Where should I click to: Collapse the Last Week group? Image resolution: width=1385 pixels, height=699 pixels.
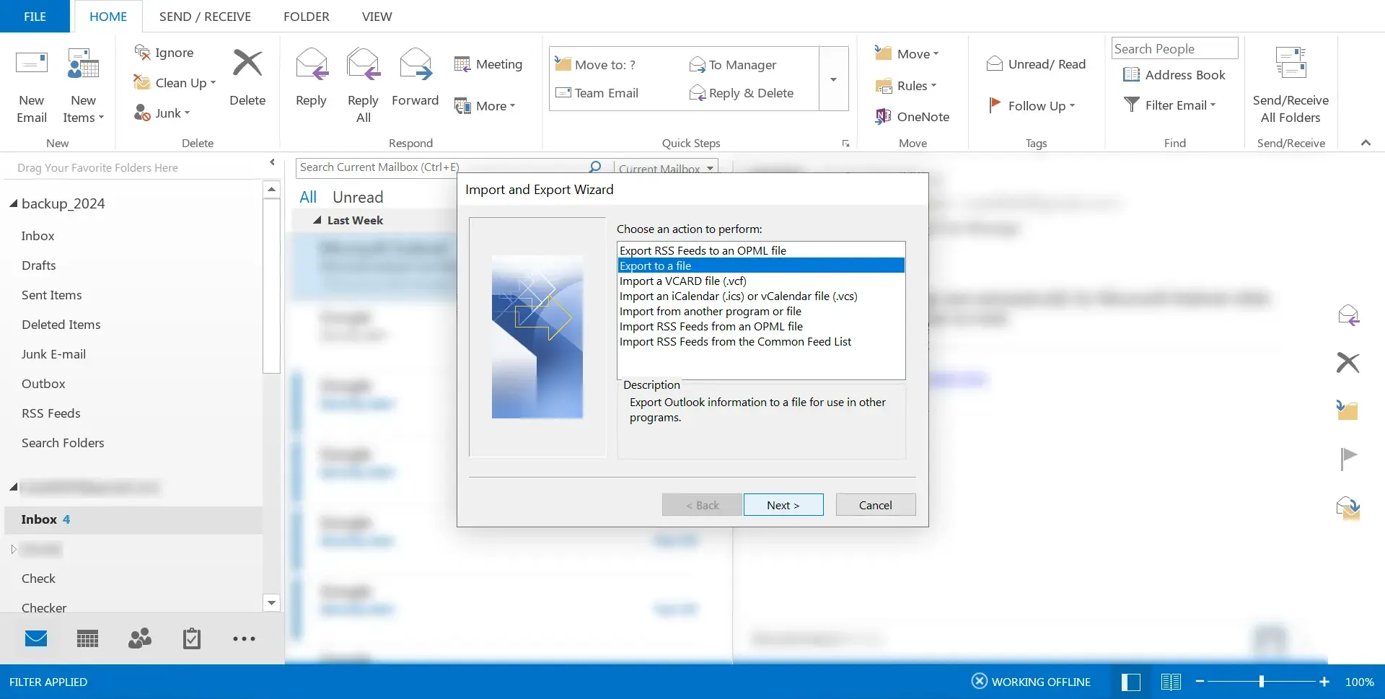(317, 220)
